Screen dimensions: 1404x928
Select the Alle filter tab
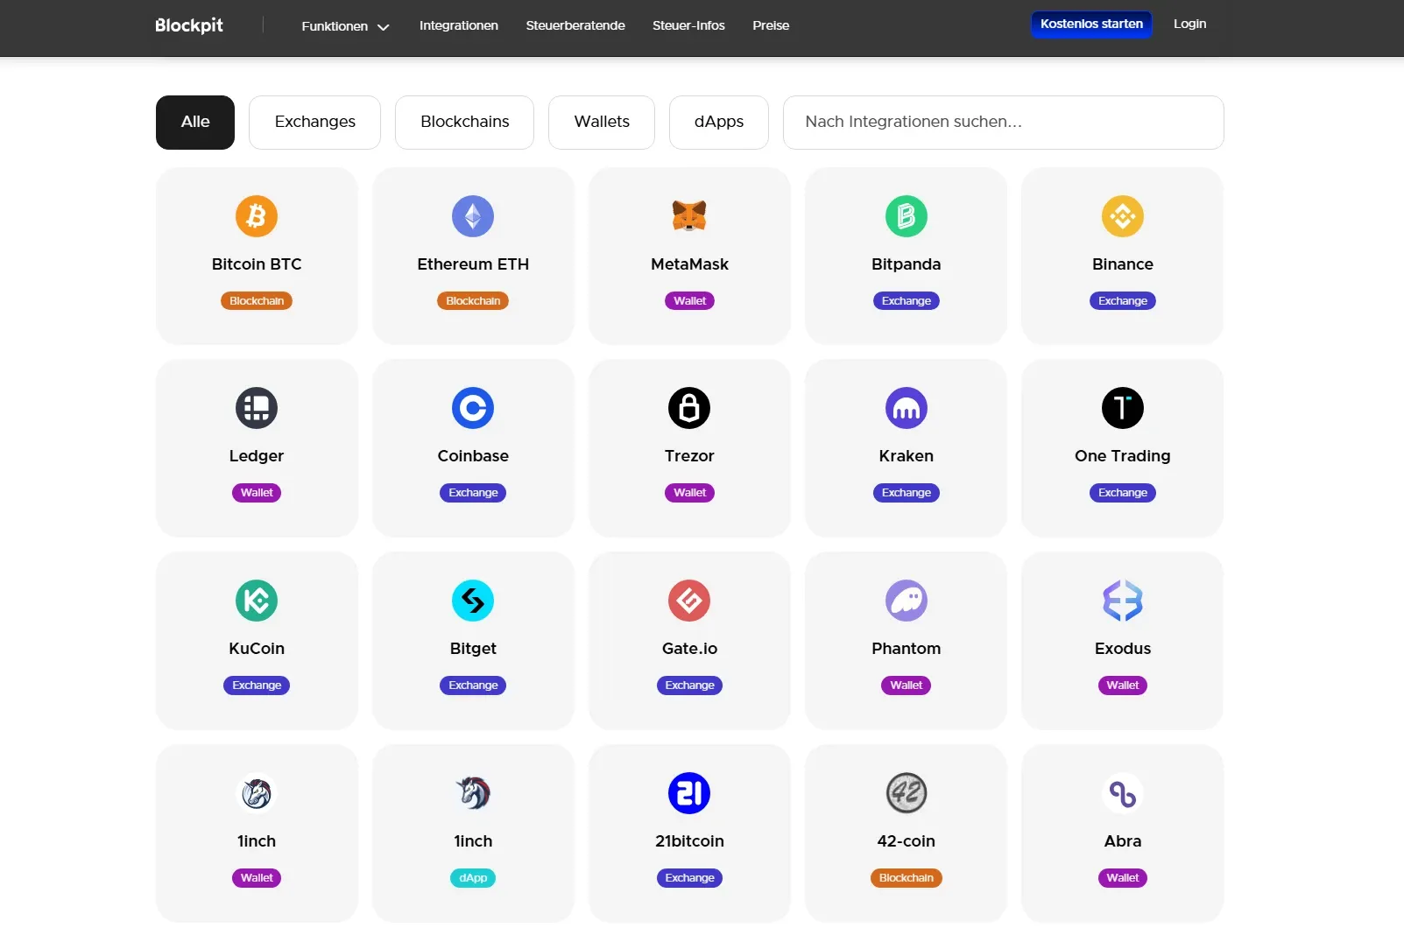[195, 123]
